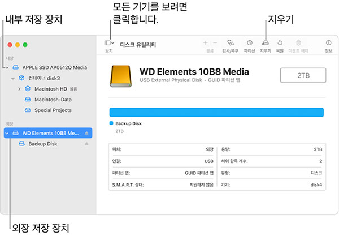Click the remove volume minus icon
The image size is (339, 236).
214,42
